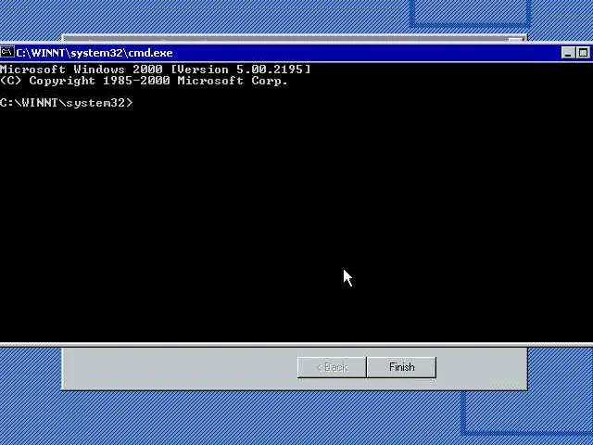Click the cmd.exe title bar text
This screenshot has width=593, height=445.
tap(95, 53)
